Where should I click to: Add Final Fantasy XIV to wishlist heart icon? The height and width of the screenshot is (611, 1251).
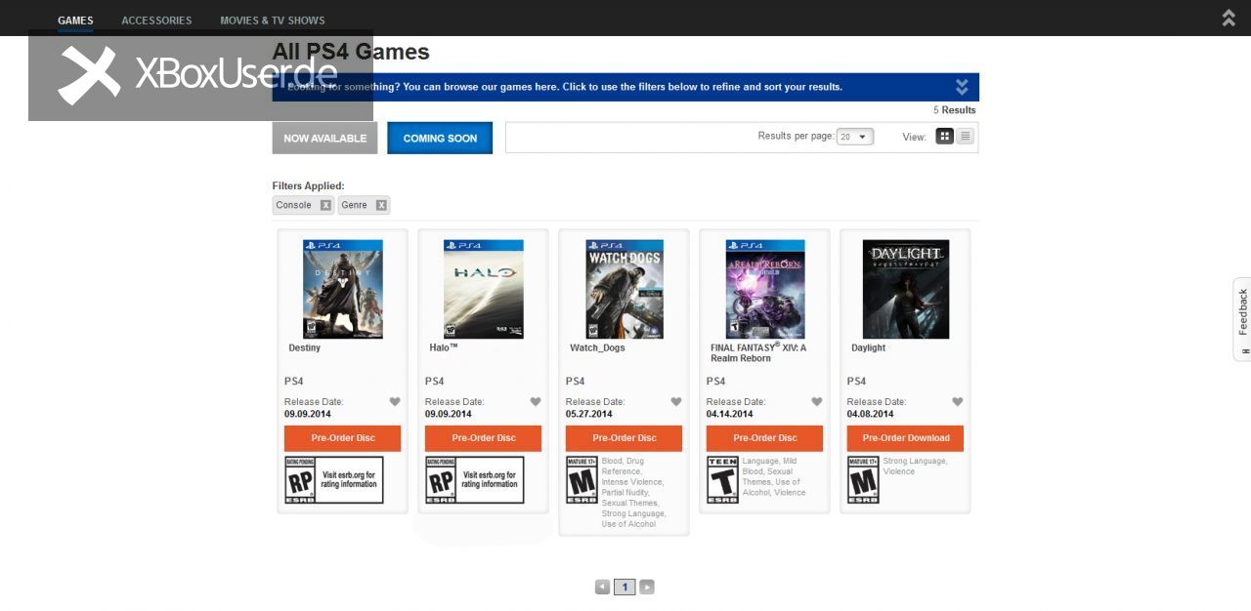tap(817, 402)
